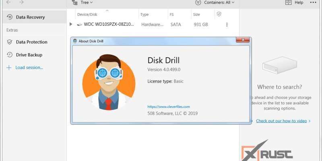The image size is (322, 161).
Task: Click the Tree view icon
Action: pyautogui.click(x=74, y=2)
